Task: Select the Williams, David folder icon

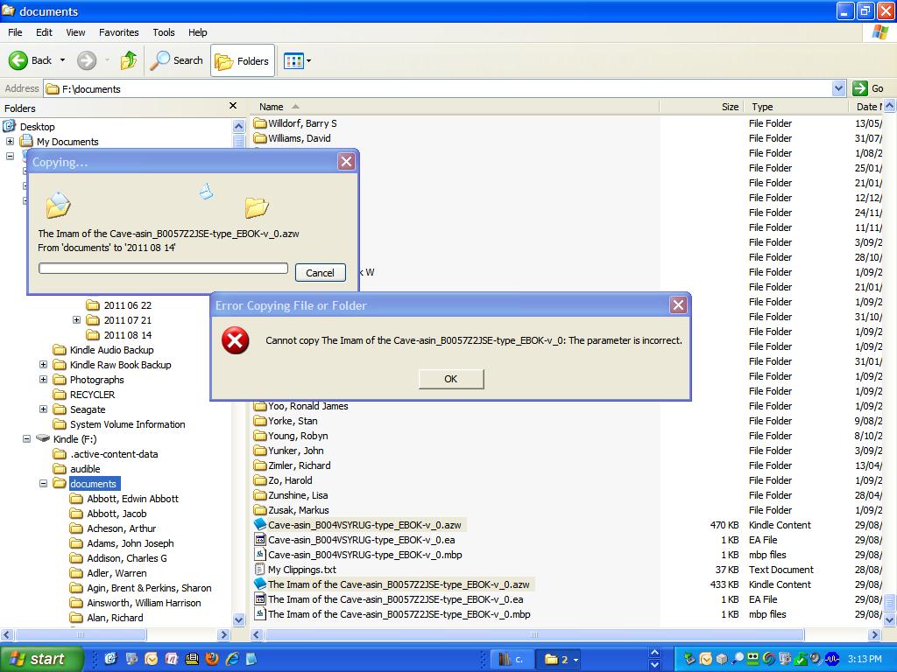Action: pos(259,137)
